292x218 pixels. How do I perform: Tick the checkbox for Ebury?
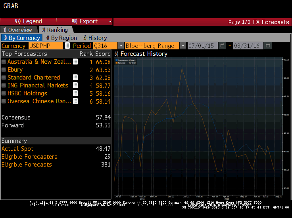click(x=4, y=70)
